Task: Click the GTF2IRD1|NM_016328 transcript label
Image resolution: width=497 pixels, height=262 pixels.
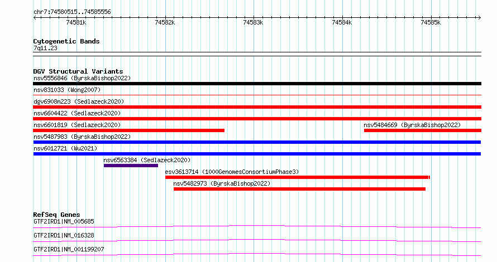Action: click(x=64, y=235)
